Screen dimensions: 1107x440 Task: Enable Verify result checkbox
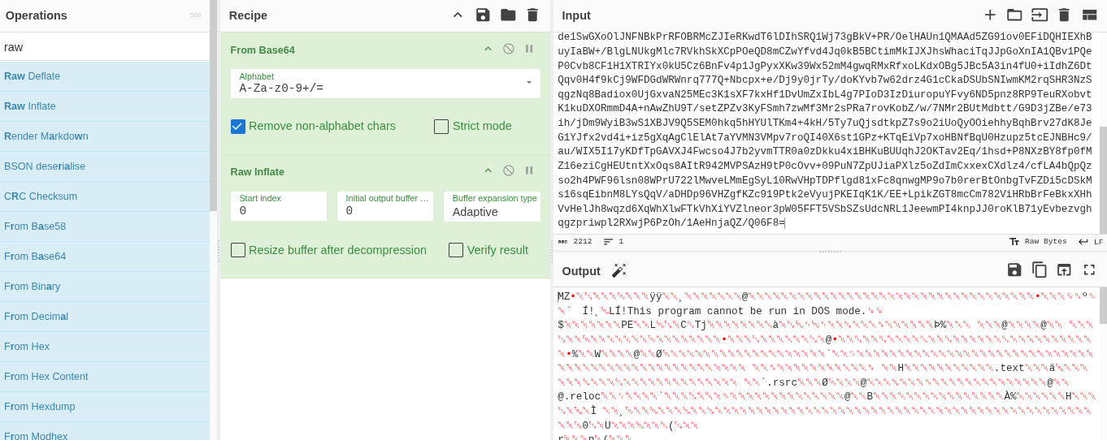456,250
